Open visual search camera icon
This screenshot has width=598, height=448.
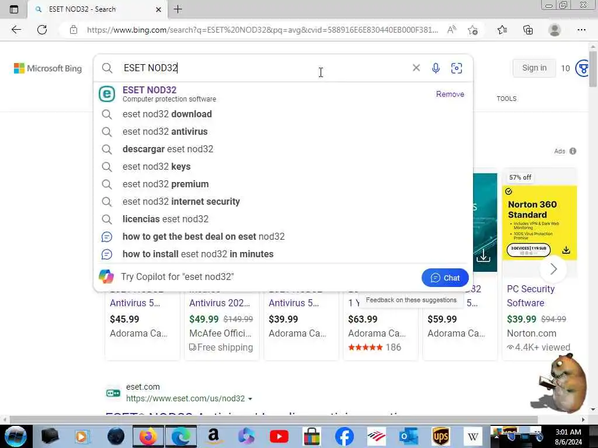[x=457, y=68]
